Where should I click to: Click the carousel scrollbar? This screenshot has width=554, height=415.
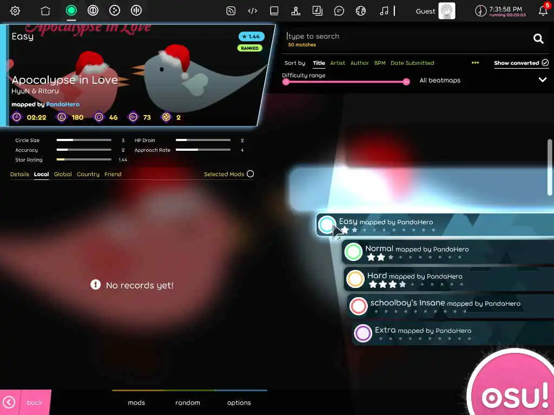pos(550,167)
